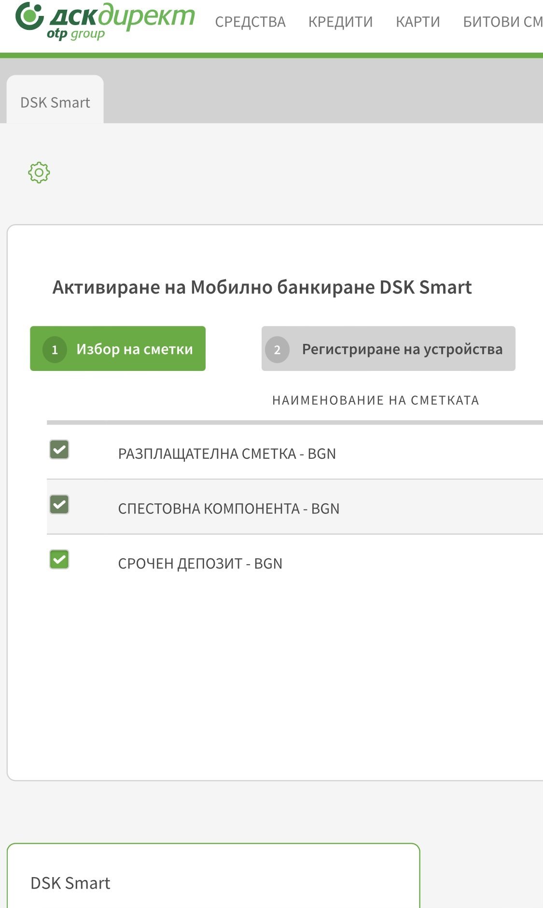Click the НАИМЕНОВАНИЕ НА СМЕТКАТА column header
543x908 pixels.
(376, 400)
